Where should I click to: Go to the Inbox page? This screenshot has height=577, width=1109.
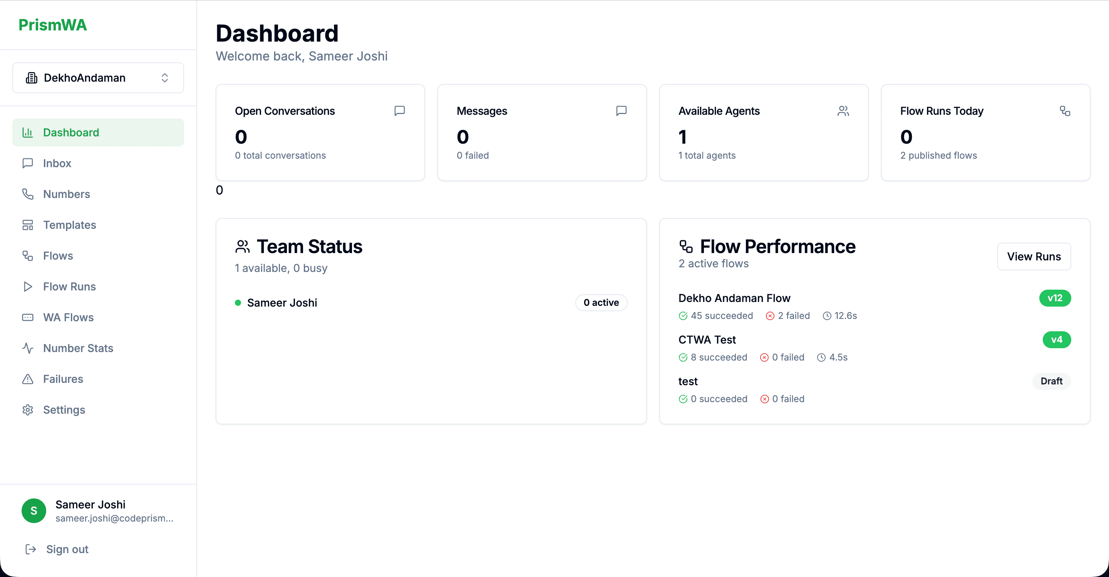[x=57, y=163]
